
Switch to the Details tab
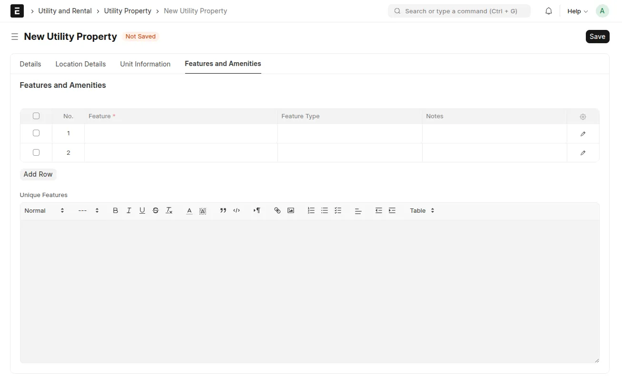(x=30, y=64)
